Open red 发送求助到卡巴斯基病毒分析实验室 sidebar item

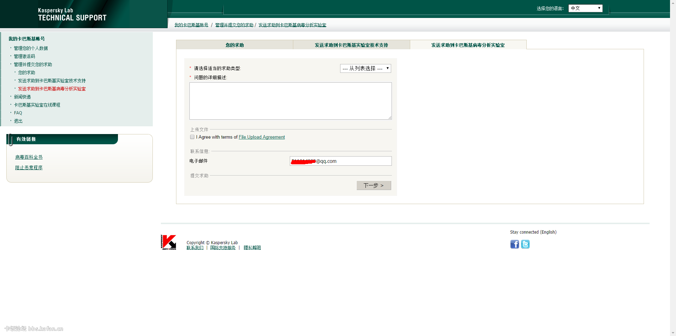point(52,89)
